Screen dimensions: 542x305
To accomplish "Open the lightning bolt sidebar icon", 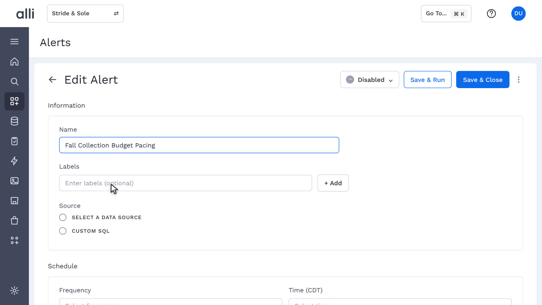I will [14, 161].
